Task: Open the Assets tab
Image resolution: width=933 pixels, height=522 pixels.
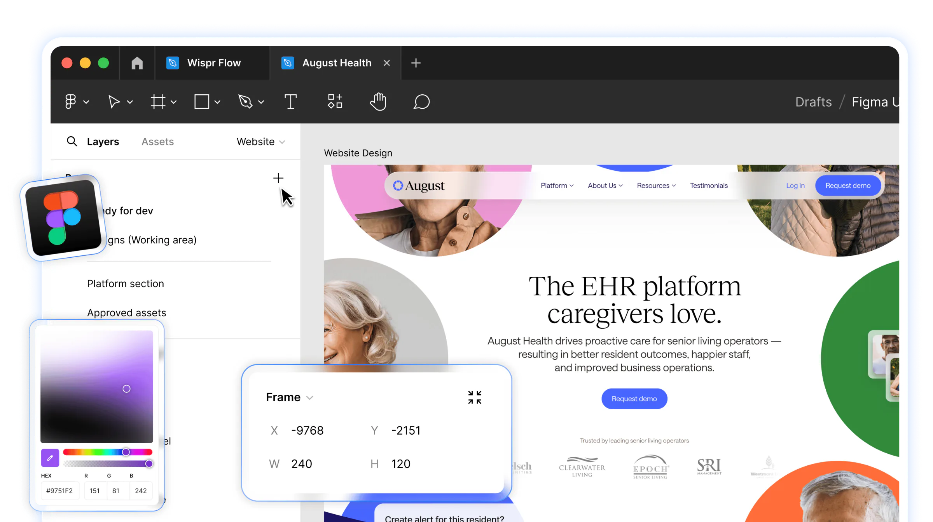Action: tap(157, 142)
